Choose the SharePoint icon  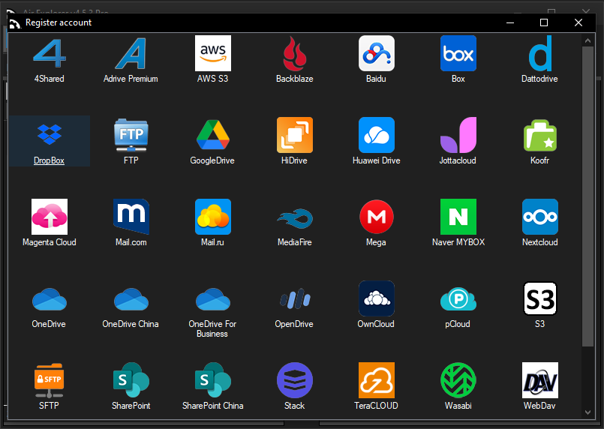click(131, 380)
